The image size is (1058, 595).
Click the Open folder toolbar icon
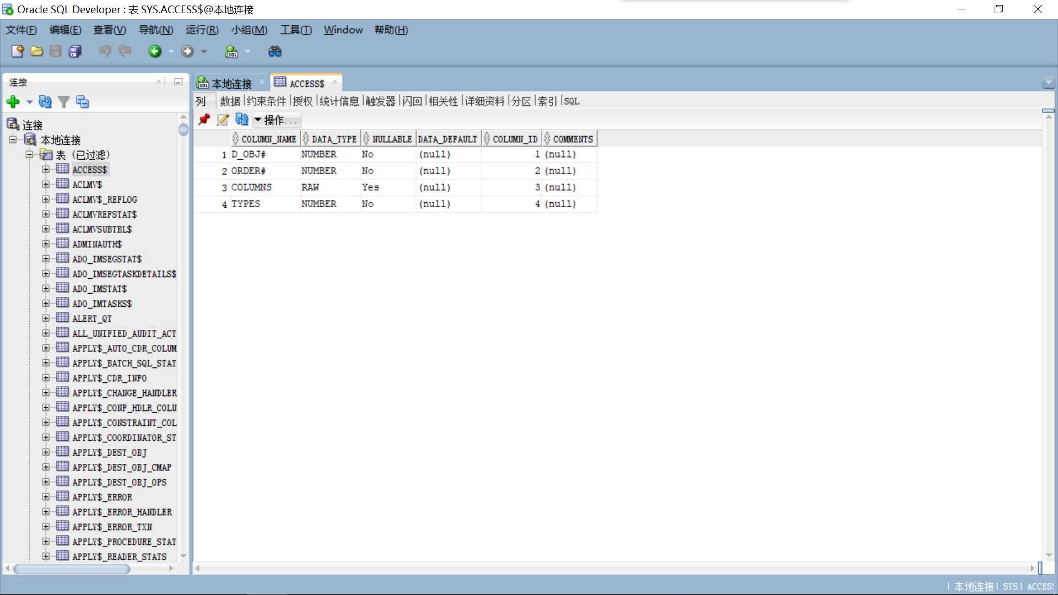37,51
